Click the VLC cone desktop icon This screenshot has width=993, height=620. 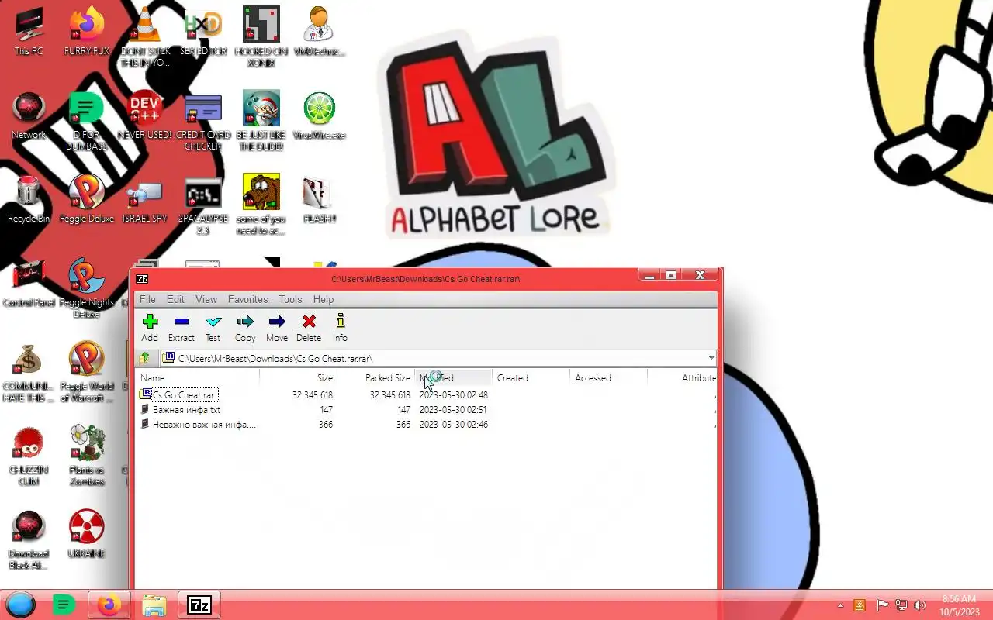click(x=144, y=37)
